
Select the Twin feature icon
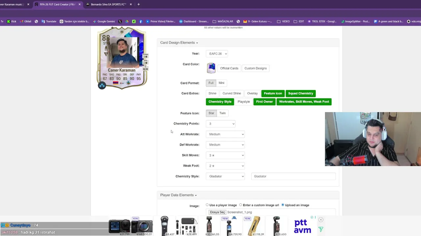tap(222, 113)
